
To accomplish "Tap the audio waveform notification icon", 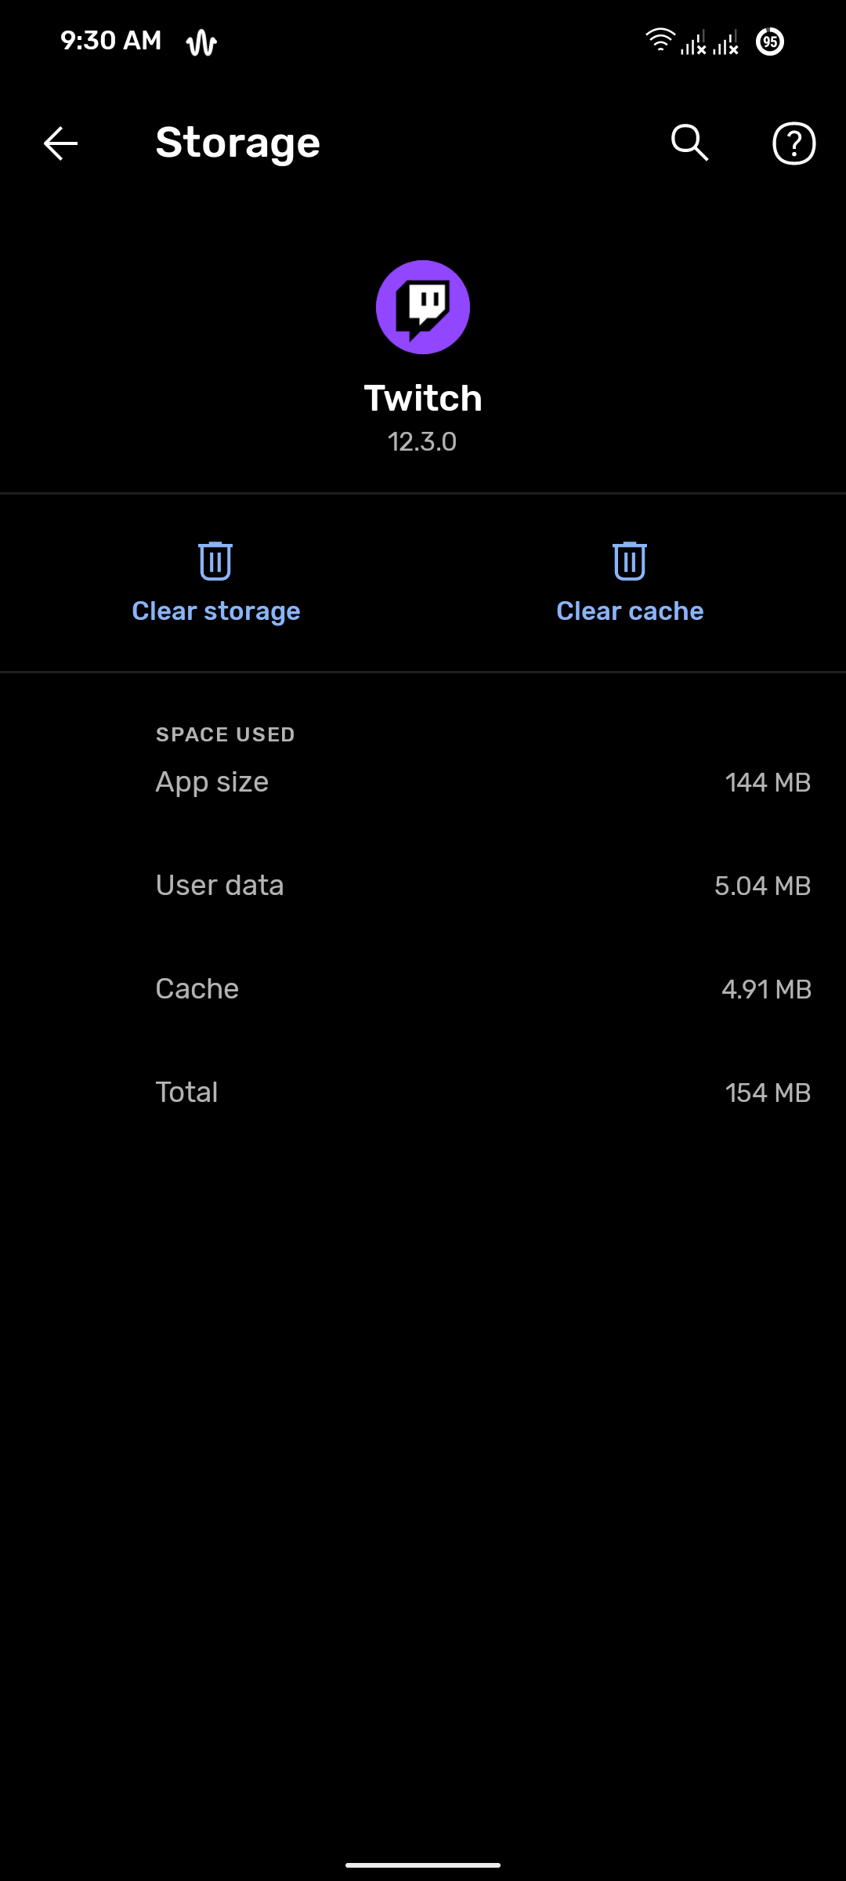I will click(x=201, y=42).
